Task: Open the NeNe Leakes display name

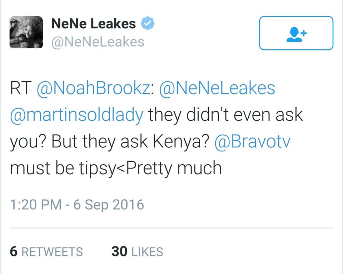Action: [94, 24]
